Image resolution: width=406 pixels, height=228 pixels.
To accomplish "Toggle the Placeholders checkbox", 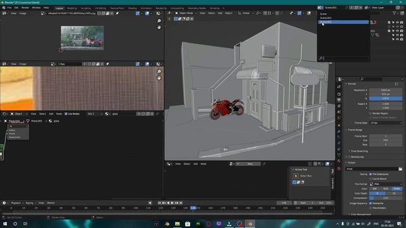I will pyautogui.click(x=370, y=208).
